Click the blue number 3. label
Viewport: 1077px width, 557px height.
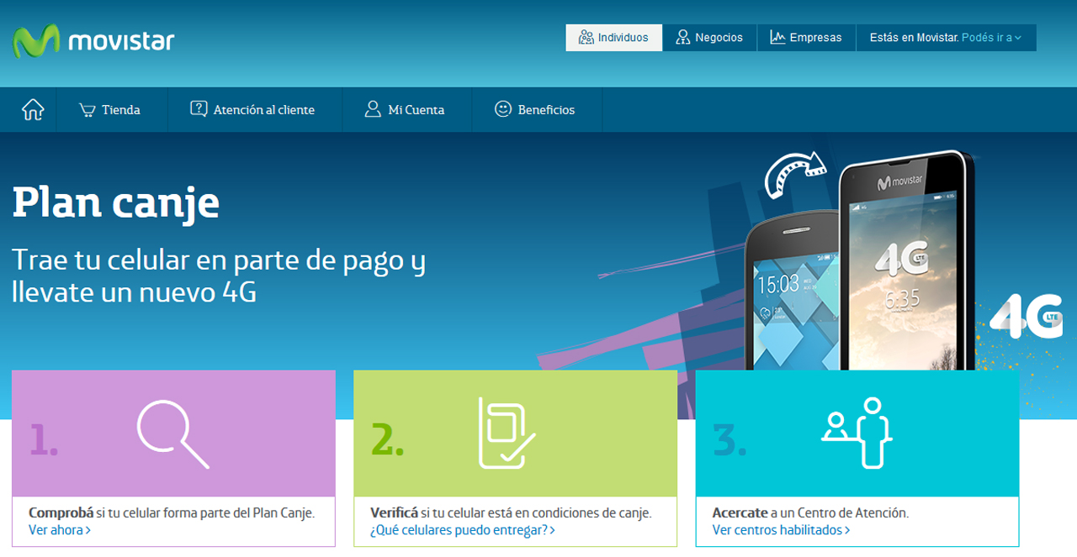(x=729, y=439)
